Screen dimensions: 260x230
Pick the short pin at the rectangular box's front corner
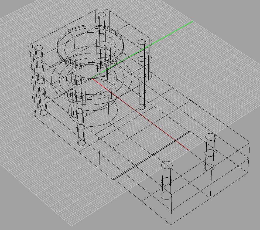click(167, 180)
